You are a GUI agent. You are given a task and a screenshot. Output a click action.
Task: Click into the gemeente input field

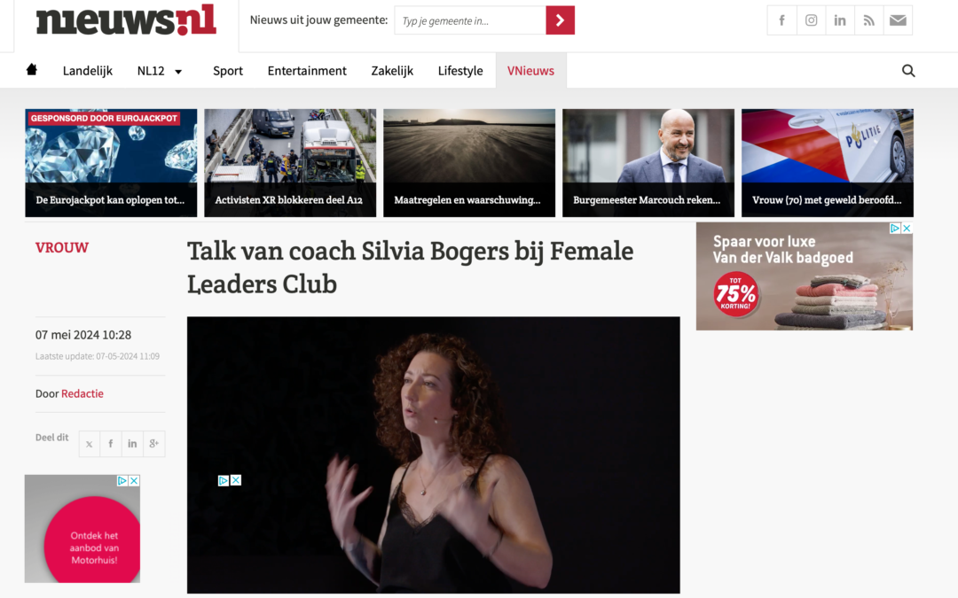[470, 20]
